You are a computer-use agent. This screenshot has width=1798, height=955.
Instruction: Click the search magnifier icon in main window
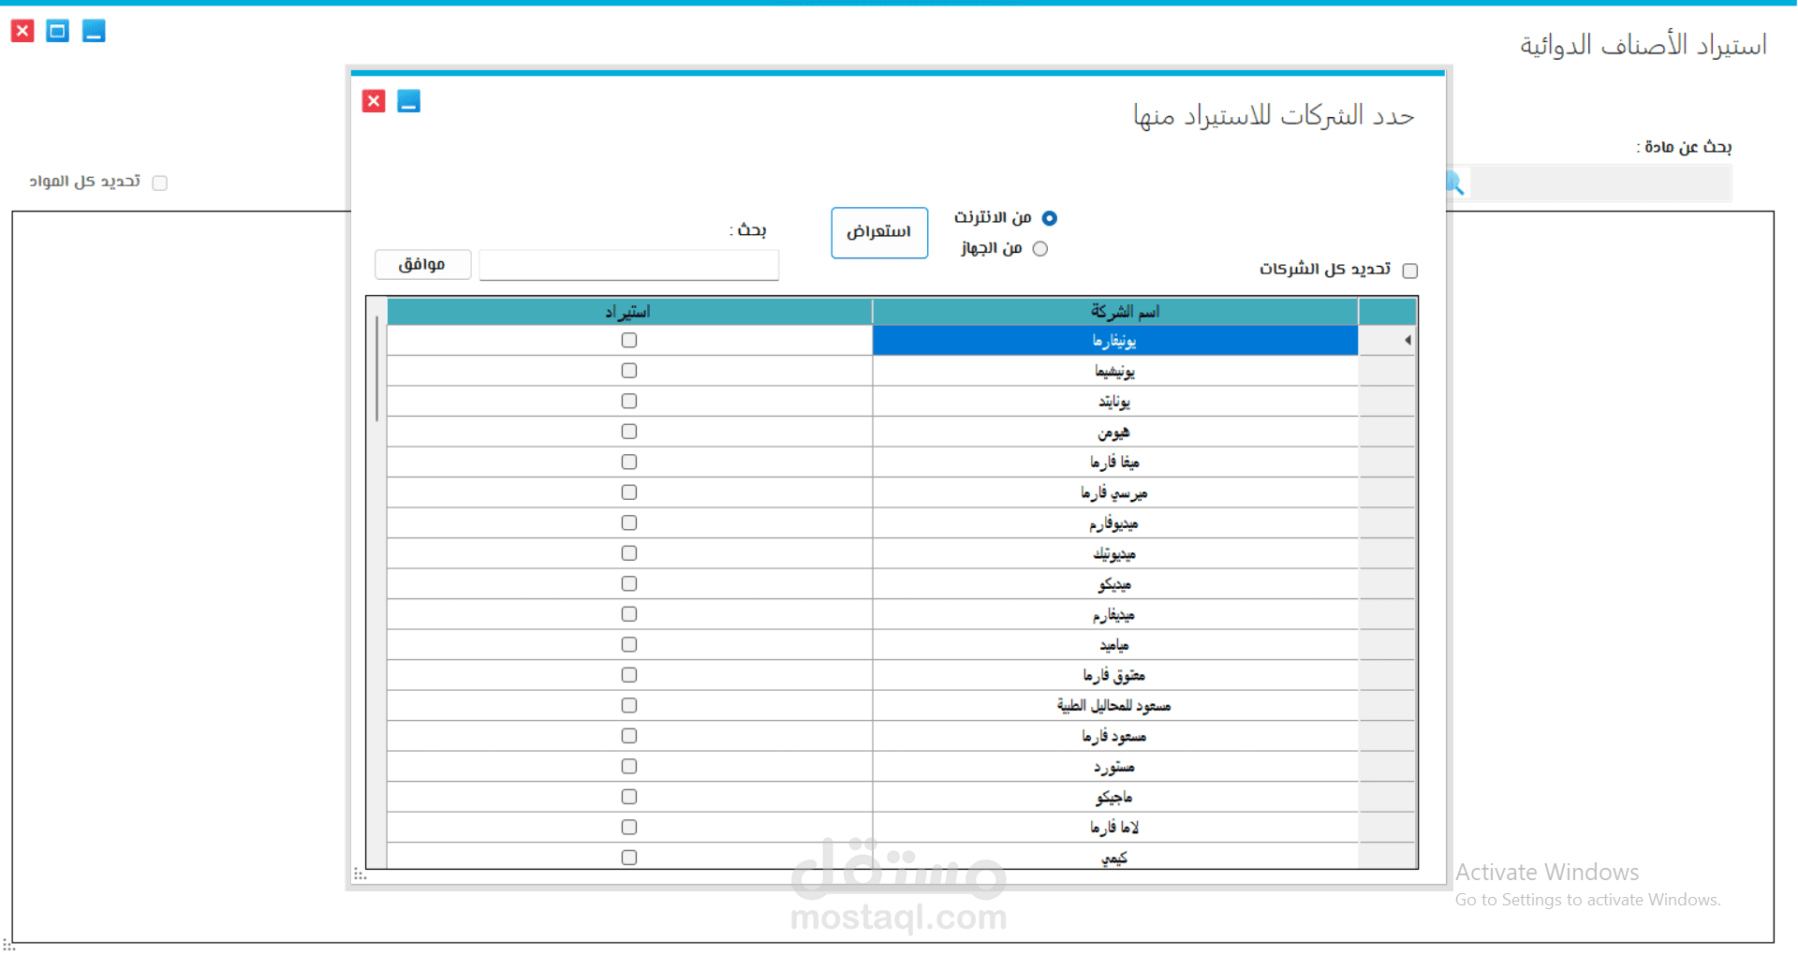[x=1455, y=183]
